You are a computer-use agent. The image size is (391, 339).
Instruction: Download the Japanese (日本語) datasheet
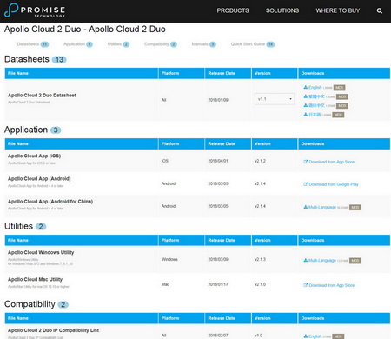click(315, 115)
